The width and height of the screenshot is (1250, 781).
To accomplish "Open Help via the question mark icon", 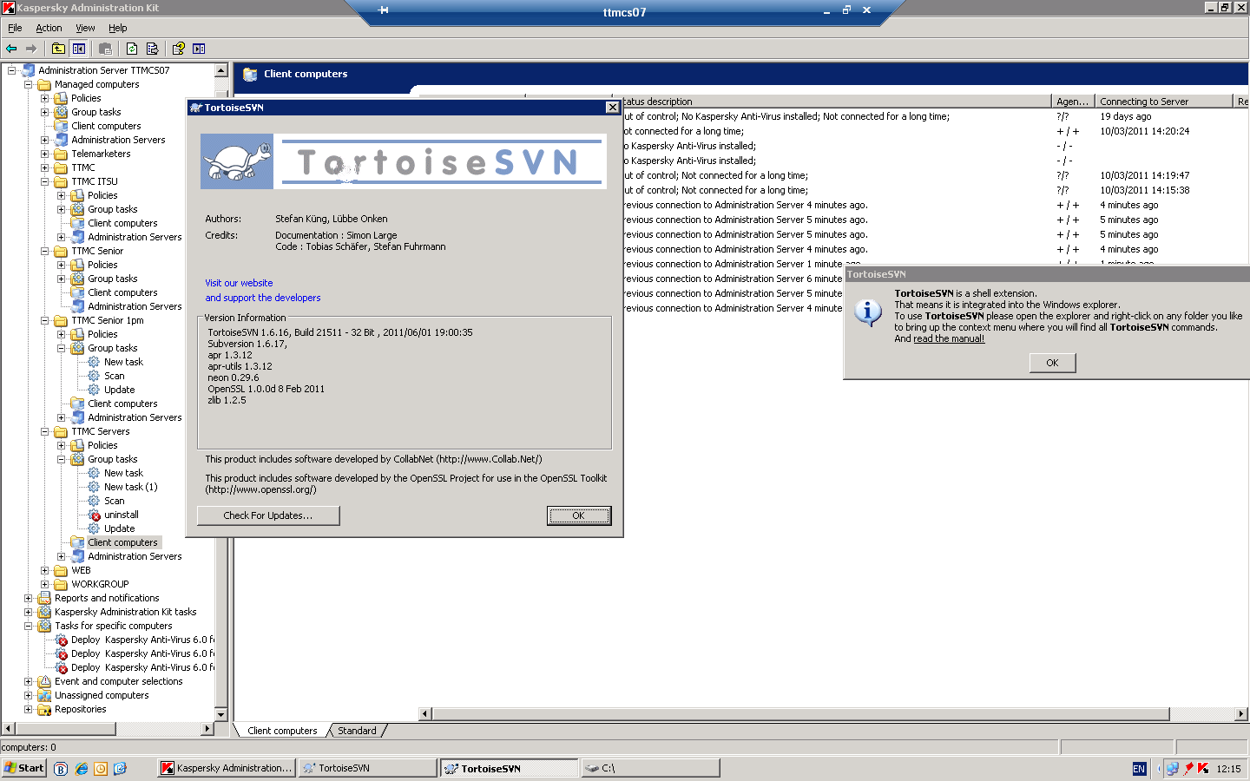I will click(178, 49).
